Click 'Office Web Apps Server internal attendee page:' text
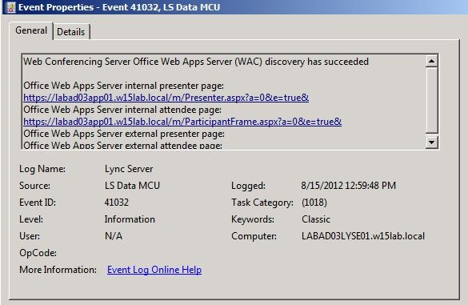 click(122, 110)
